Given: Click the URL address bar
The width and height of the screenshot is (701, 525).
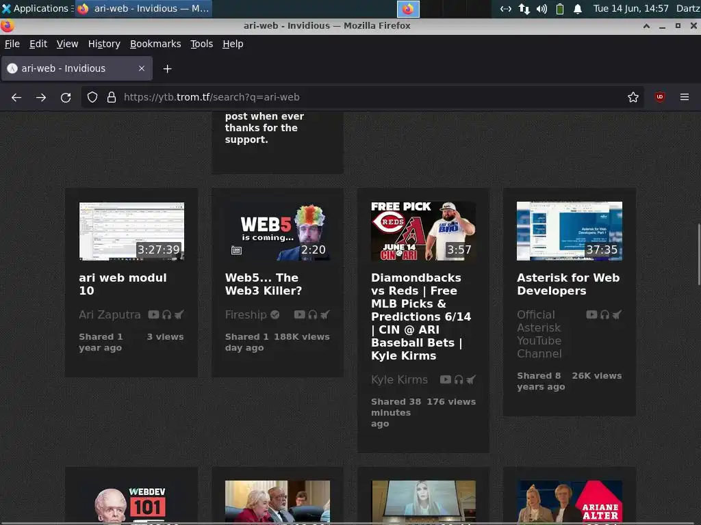Looking at the screenshot, I should coord(362,97).
